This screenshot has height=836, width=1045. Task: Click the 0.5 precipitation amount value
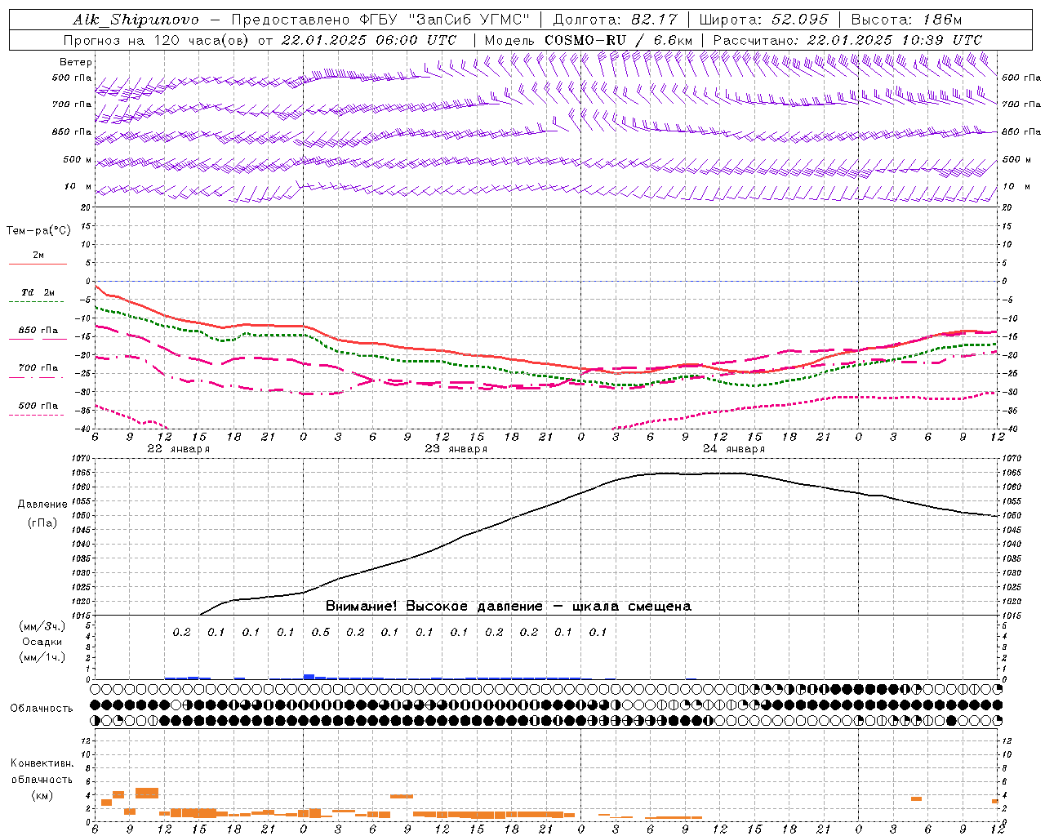point(321,633)
